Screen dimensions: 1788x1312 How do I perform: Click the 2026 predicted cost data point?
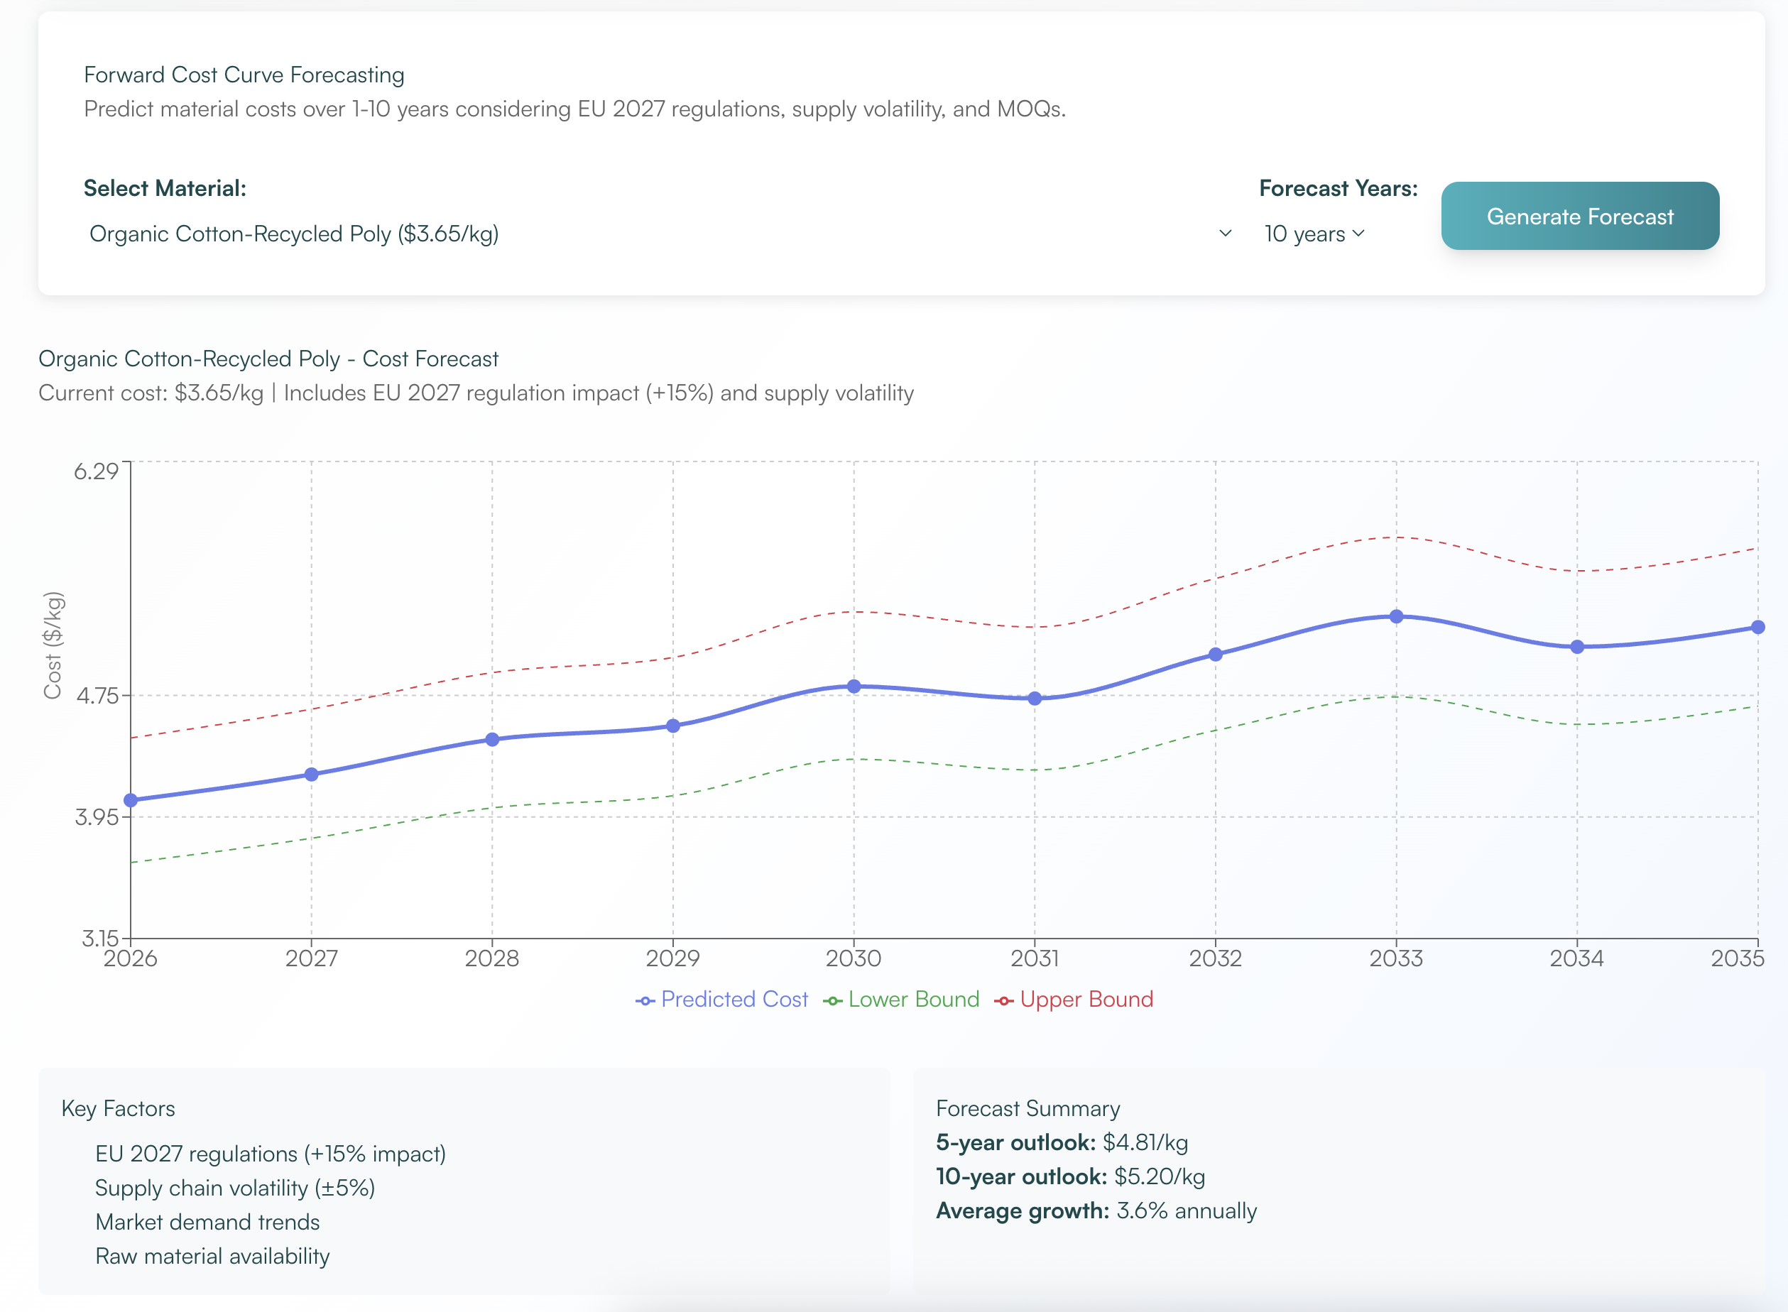(x=131, y=799)
